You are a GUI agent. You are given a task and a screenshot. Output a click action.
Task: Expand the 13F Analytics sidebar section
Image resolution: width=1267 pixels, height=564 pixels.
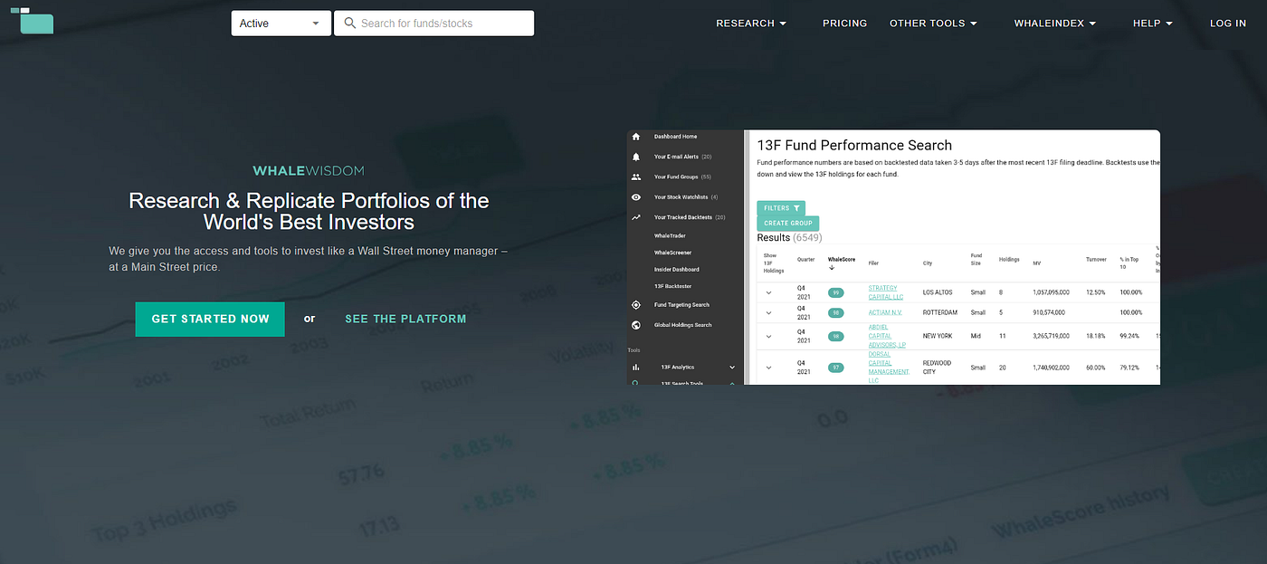tap(732, 368)
